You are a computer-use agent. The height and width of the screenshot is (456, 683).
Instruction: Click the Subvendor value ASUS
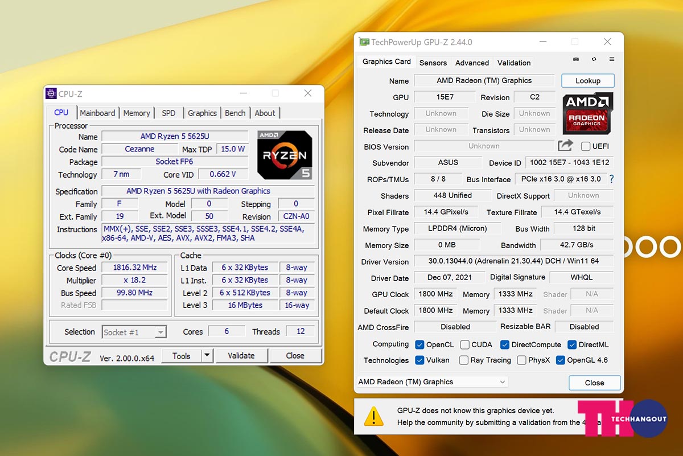tap(448, 162)
